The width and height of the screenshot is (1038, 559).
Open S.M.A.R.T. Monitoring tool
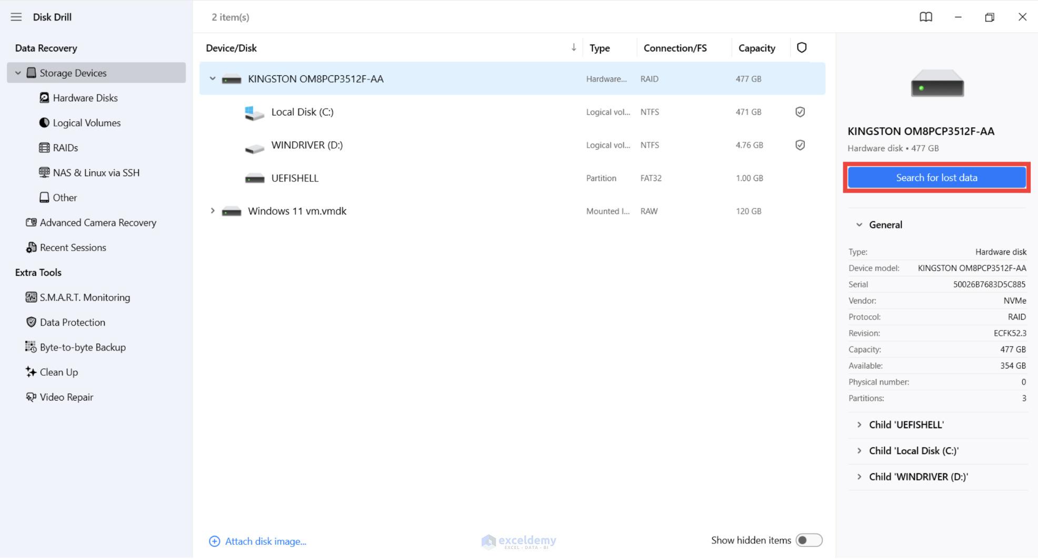[85, 297]
